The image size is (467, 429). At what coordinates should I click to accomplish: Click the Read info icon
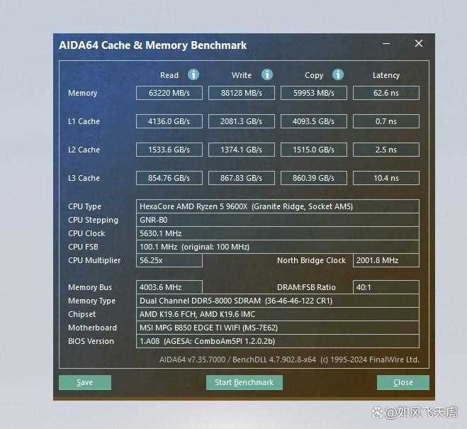pyautogui.click(x=193, y=74)
